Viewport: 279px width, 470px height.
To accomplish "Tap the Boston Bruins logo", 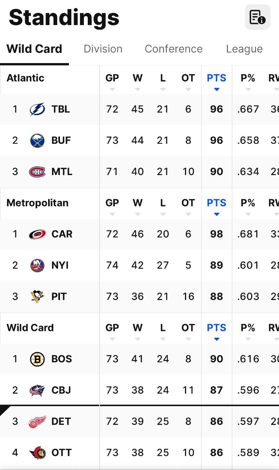I will point(37,359).
